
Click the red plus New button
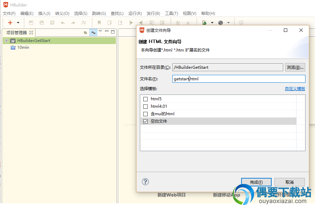click(x=10, y=23)
